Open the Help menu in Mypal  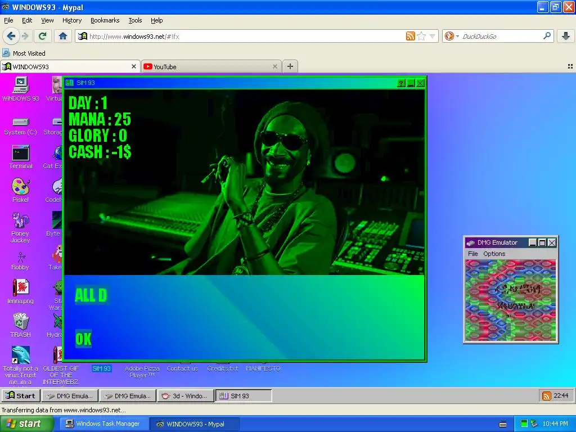click(x=157, y=20)
